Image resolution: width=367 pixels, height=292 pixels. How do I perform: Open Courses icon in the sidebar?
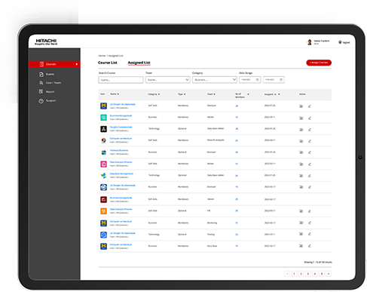click(x=41, y=64)
